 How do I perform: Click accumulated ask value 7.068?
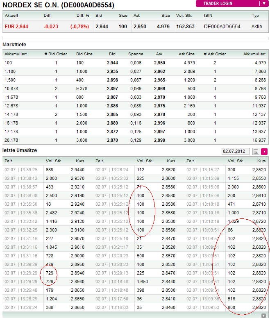260,71
